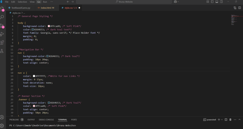243x129 pixels.
Task: Open the Run and Debug view
Action: (2, 34)
